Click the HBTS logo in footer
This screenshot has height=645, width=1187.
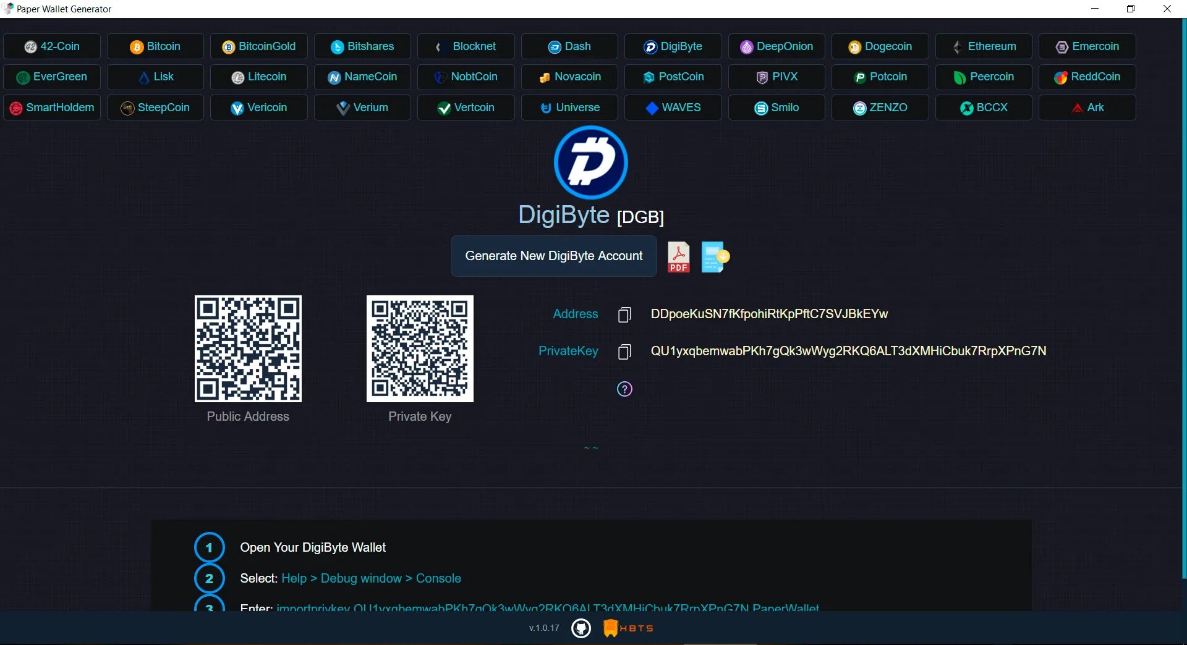[x=628, y=628]
